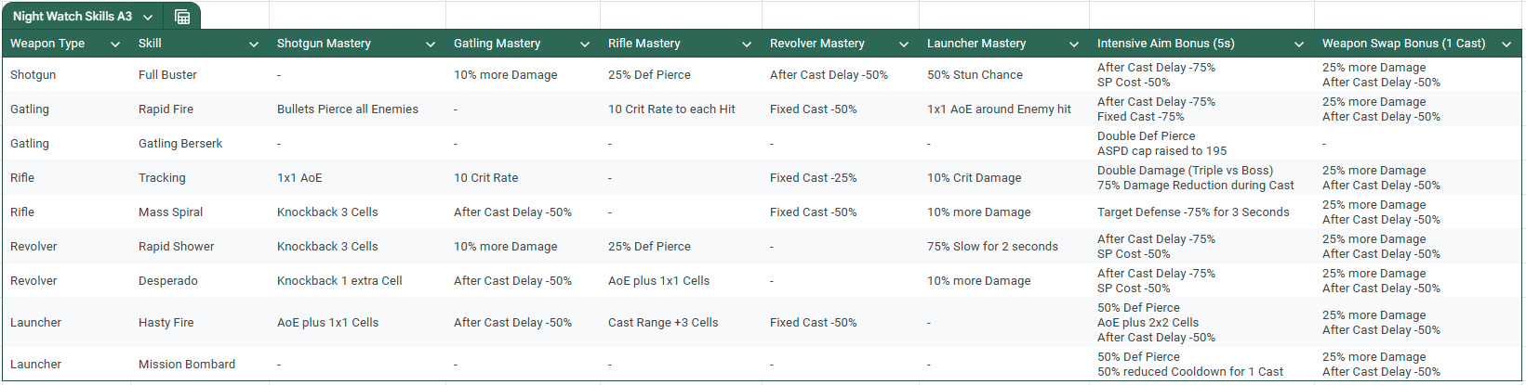Select the Full Buster skill cell

[x=200, y=75]
